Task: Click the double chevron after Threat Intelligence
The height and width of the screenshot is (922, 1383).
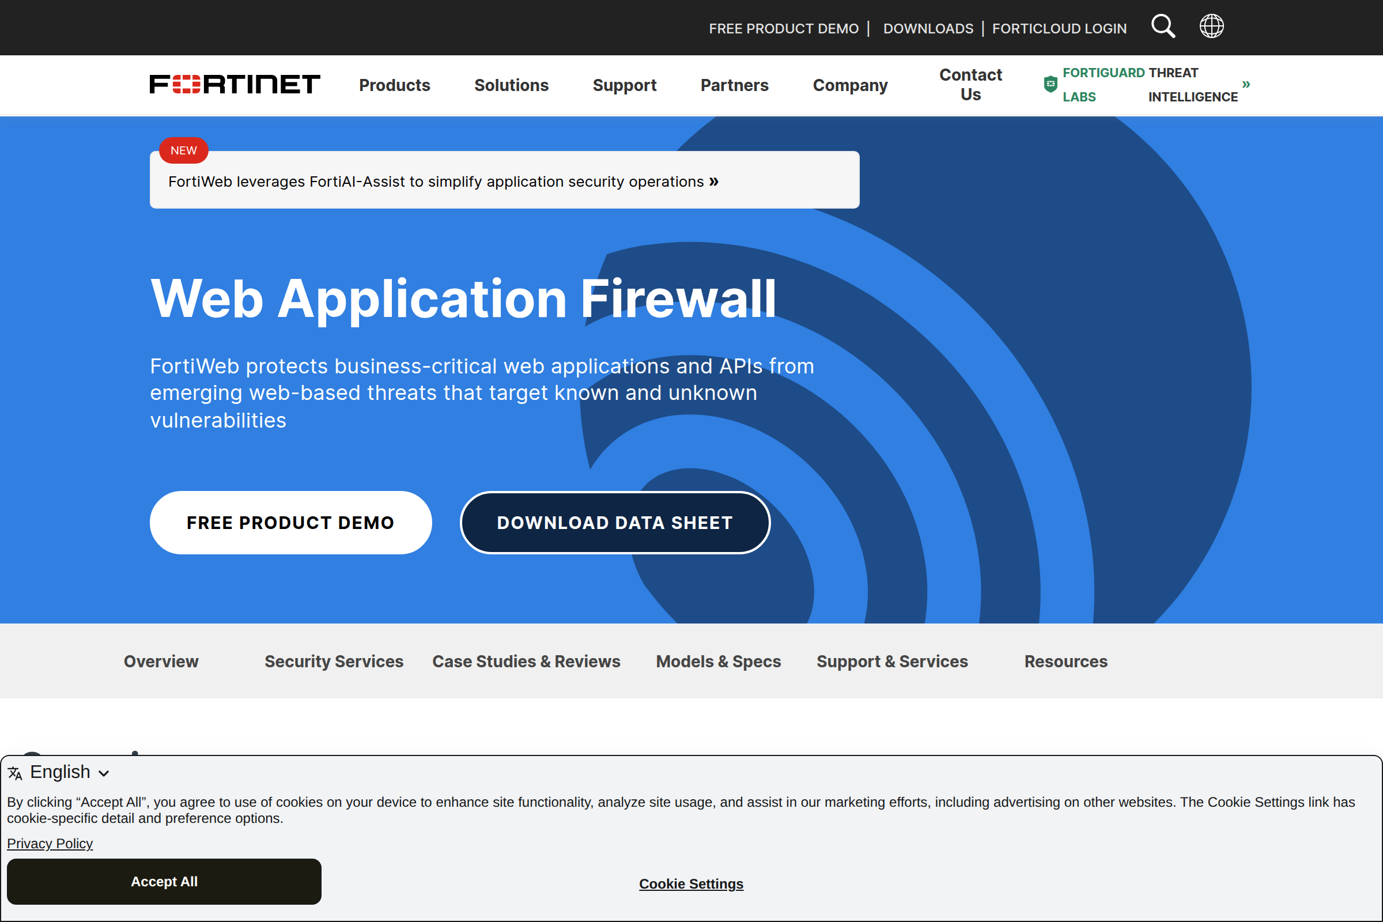Action: click(x=1246, y=84)
